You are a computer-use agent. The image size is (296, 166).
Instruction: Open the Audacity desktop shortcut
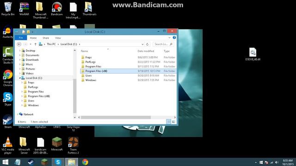click(8, 32)
